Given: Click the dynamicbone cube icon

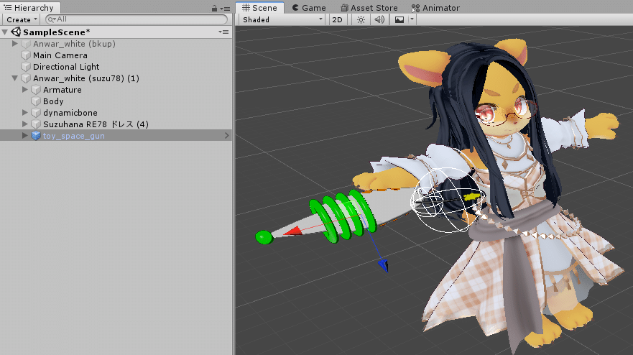Looking at the screenshot, I should click(36, 113).
